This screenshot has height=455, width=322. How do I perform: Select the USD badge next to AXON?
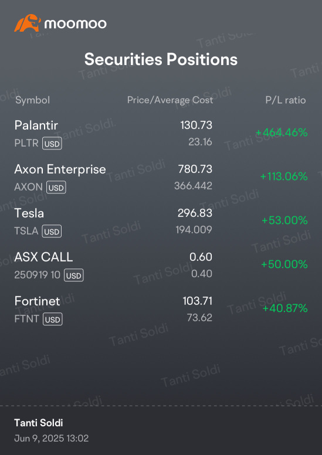[56, 187]
